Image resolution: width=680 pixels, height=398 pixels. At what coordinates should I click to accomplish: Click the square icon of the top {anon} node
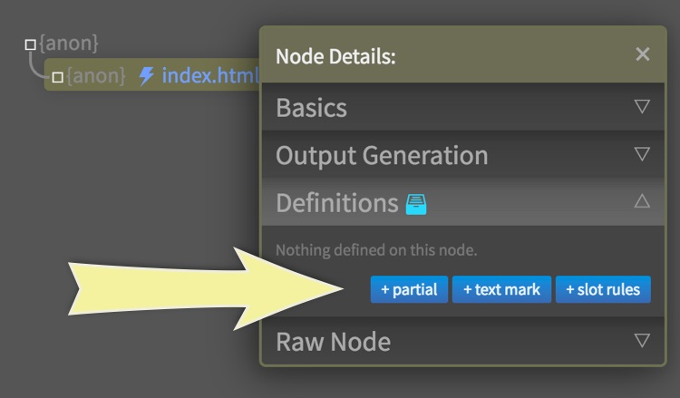click(30, 44)
